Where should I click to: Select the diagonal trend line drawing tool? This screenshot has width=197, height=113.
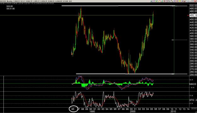172,1
